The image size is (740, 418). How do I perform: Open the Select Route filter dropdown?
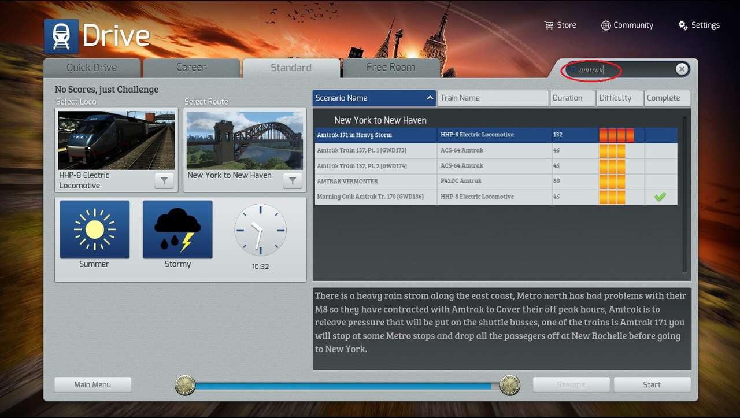[x=293, y=181]
